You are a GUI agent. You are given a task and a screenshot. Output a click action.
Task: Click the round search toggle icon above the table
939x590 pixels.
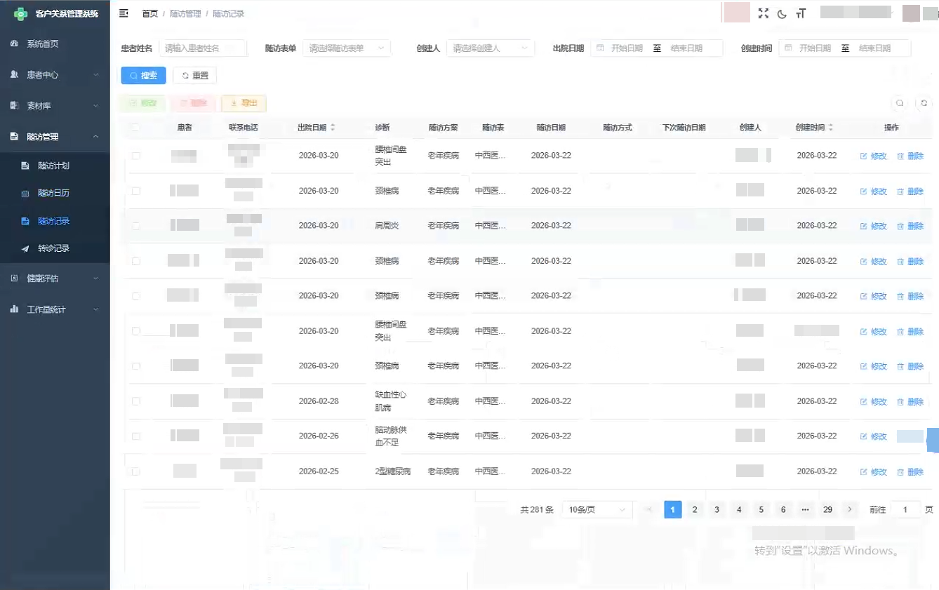click(x=900, y=103)
